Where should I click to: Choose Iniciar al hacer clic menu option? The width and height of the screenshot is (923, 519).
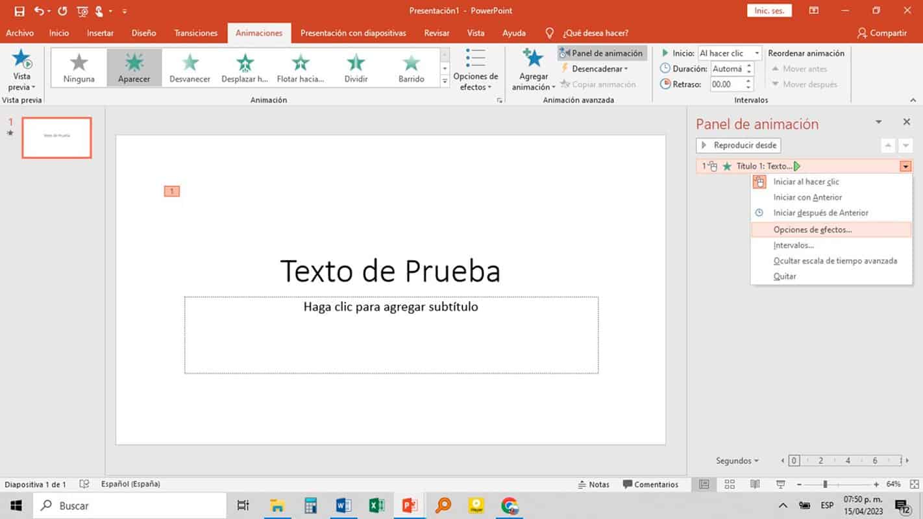[831, 182]
